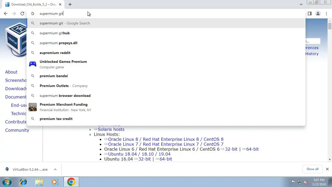Open the Windows Start menu

pyautogui.click(x=7, y=182)
